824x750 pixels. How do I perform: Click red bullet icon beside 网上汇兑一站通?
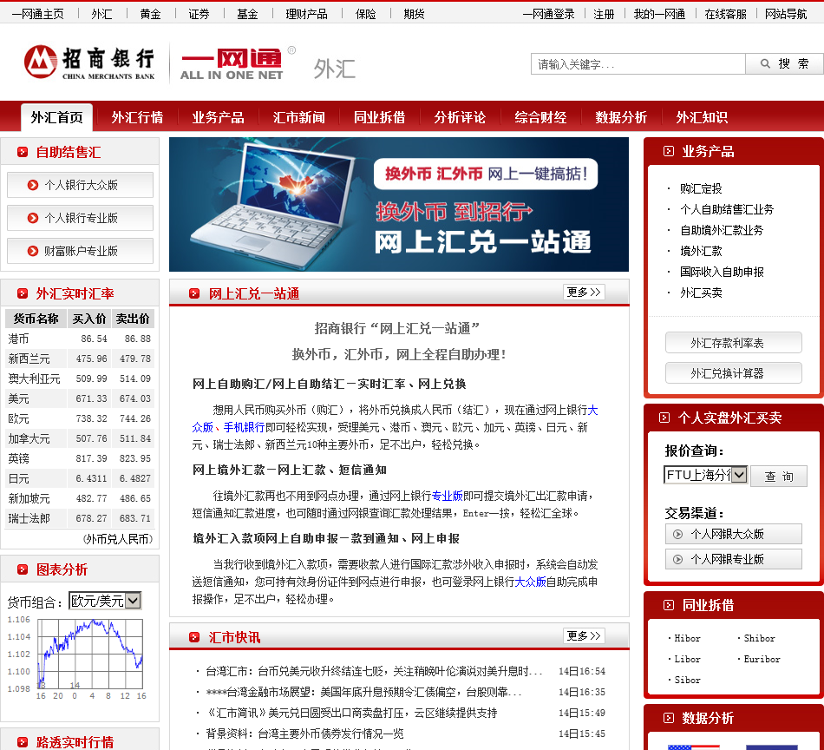pos(194,293)
